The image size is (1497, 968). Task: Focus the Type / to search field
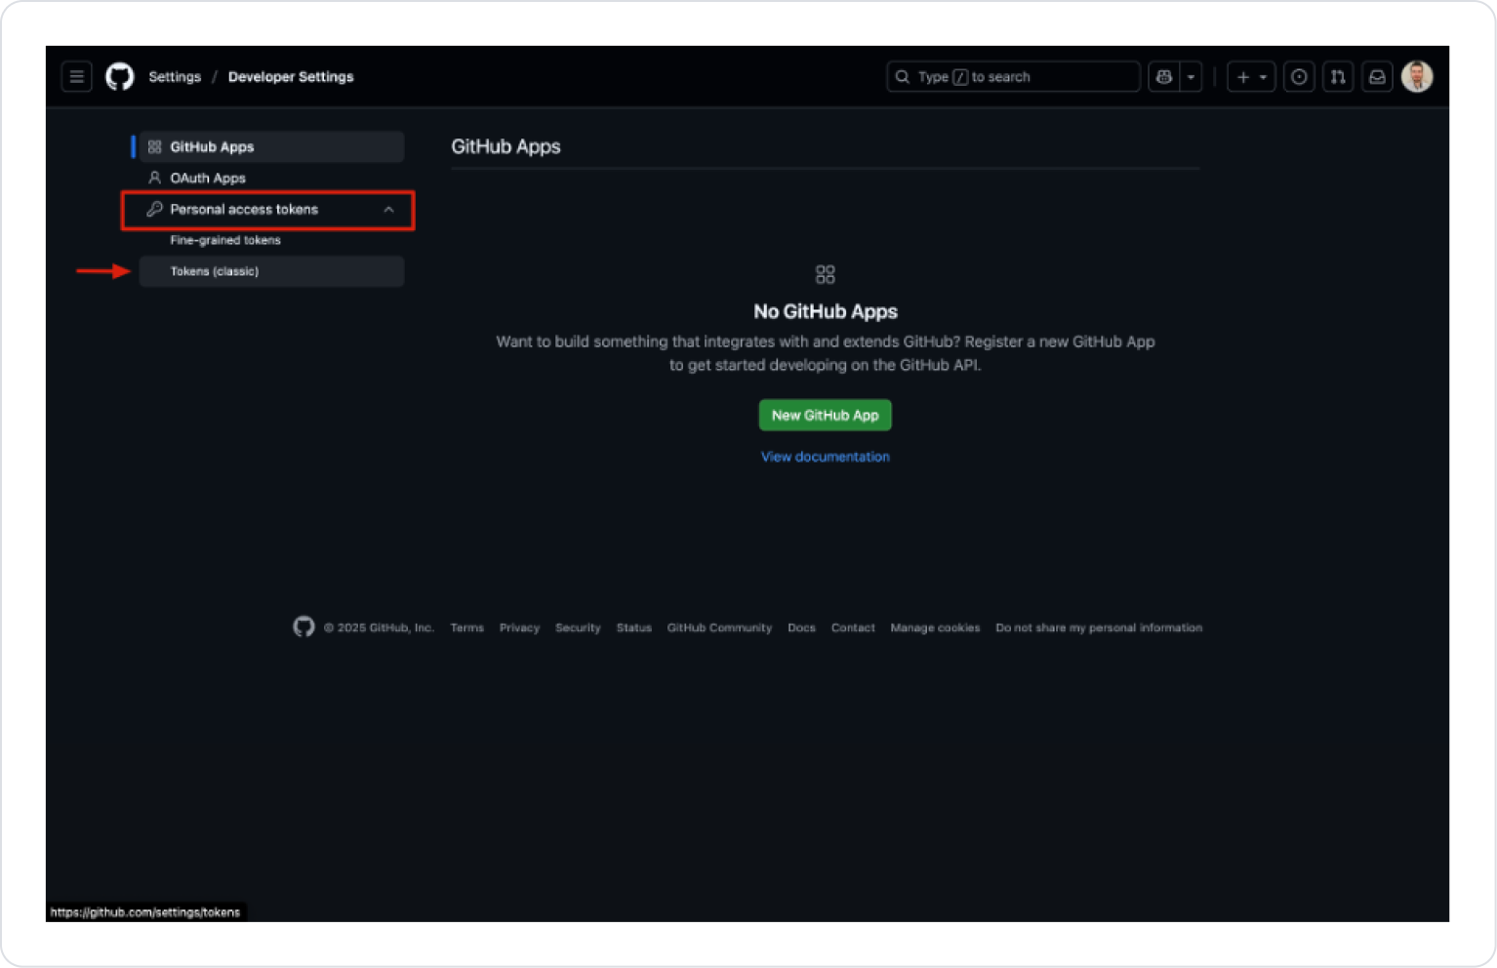pos(1013,76)
